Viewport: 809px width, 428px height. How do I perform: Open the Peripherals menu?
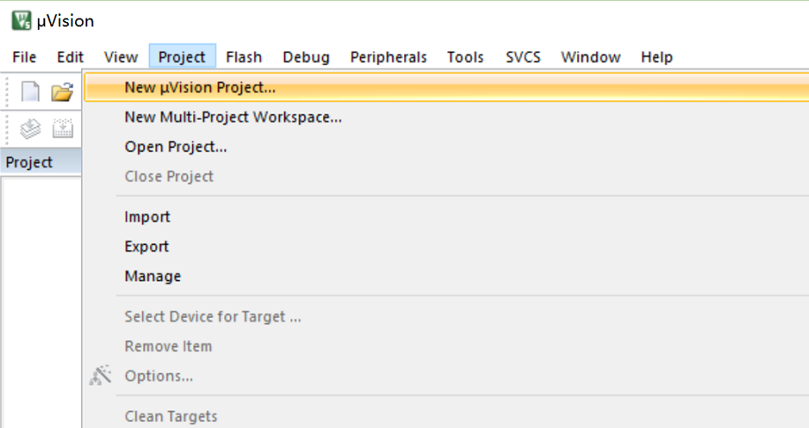click(388, 56)
